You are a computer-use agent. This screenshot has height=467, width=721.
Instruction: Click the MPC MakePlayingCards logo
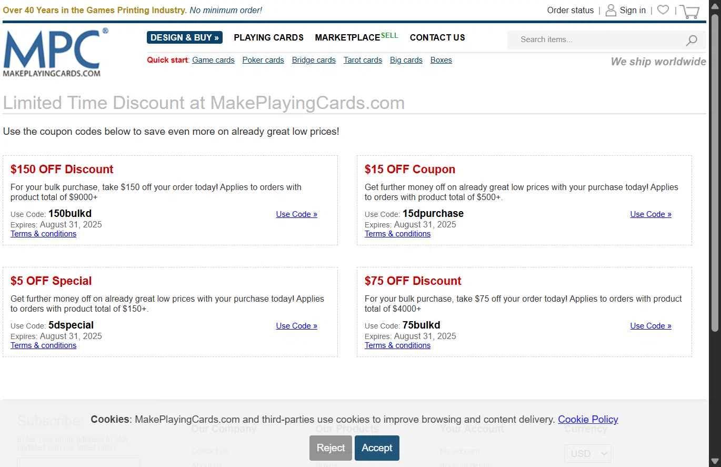[55, 53]
